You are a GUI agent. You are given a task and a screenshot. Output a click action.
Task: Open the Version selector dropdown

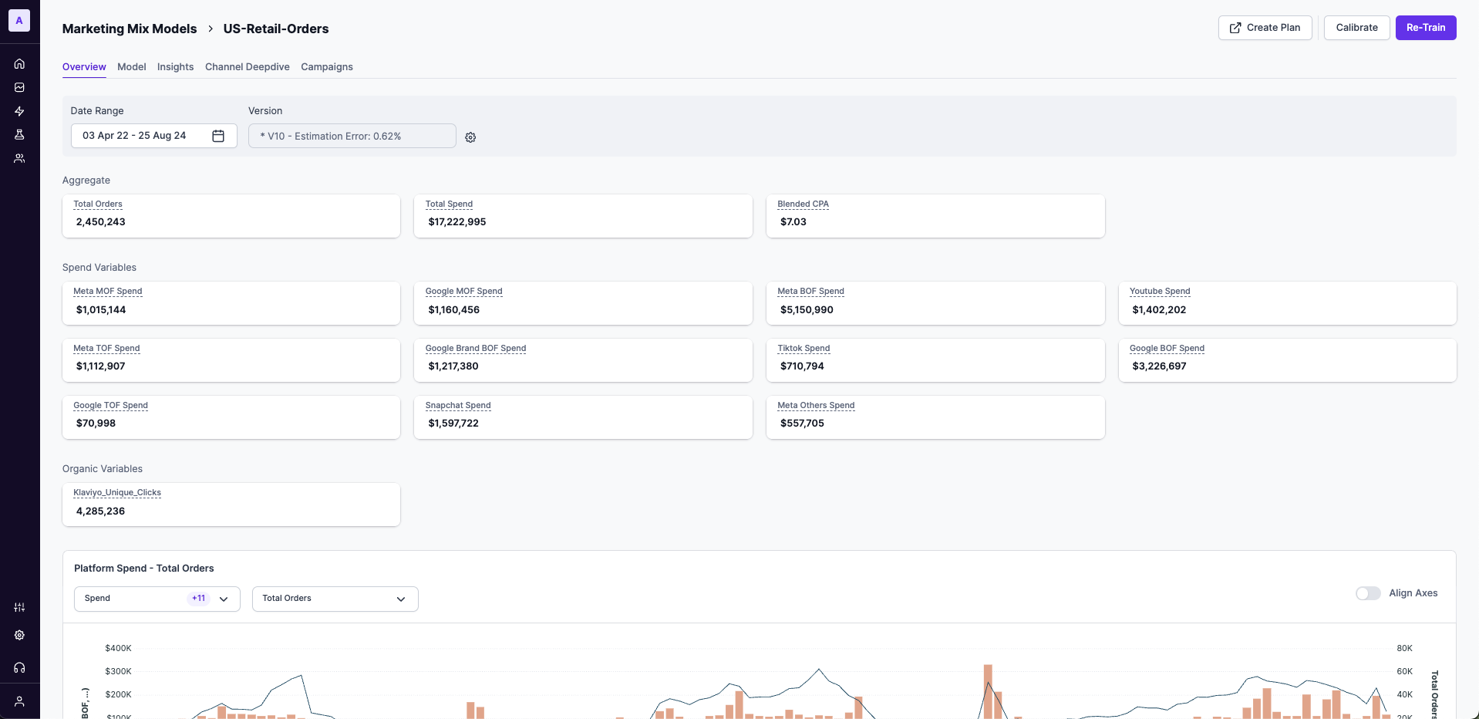click(352, 136)
